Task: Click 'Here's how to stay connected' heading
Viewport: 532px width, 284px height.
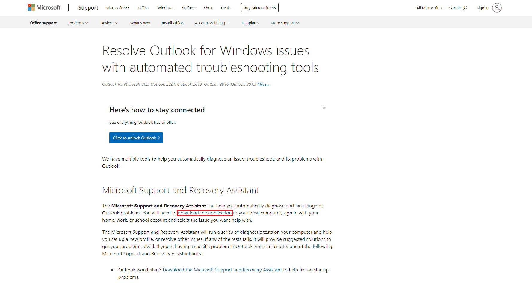Action: [x=157, y=110]
